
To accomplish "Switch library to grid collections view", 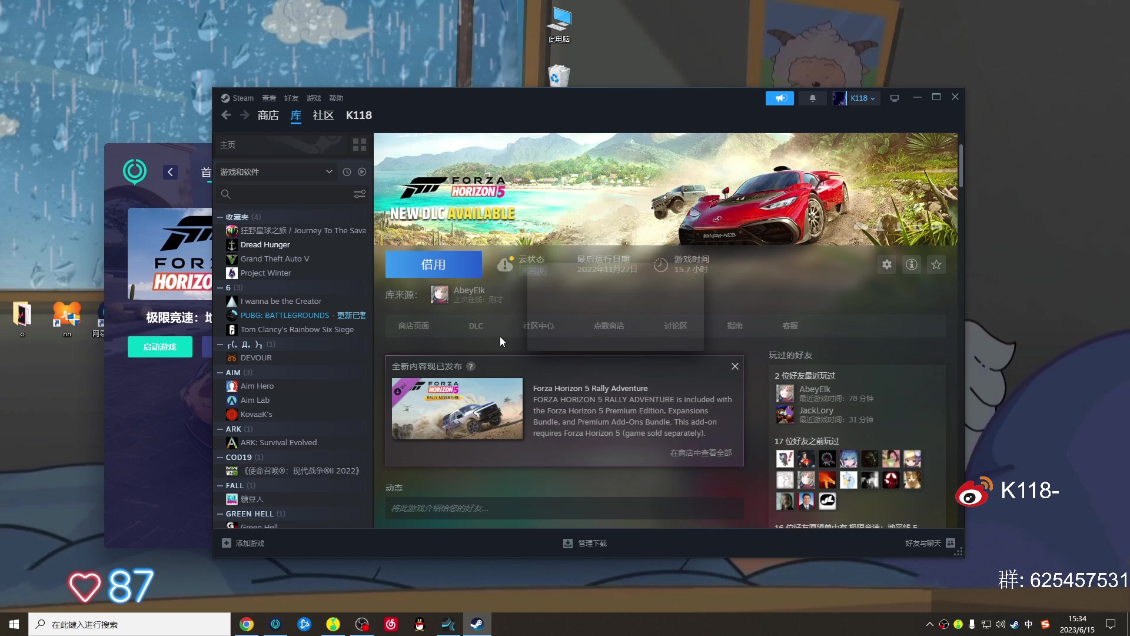I will click(x=359, y=145).
